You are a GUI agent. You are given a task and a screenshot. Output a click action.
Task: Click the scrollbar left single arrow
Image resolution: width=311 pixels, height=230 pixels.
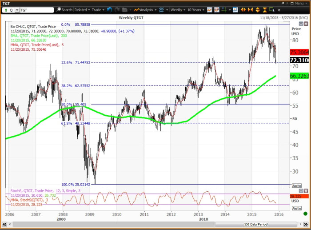[x=10, y=224]
